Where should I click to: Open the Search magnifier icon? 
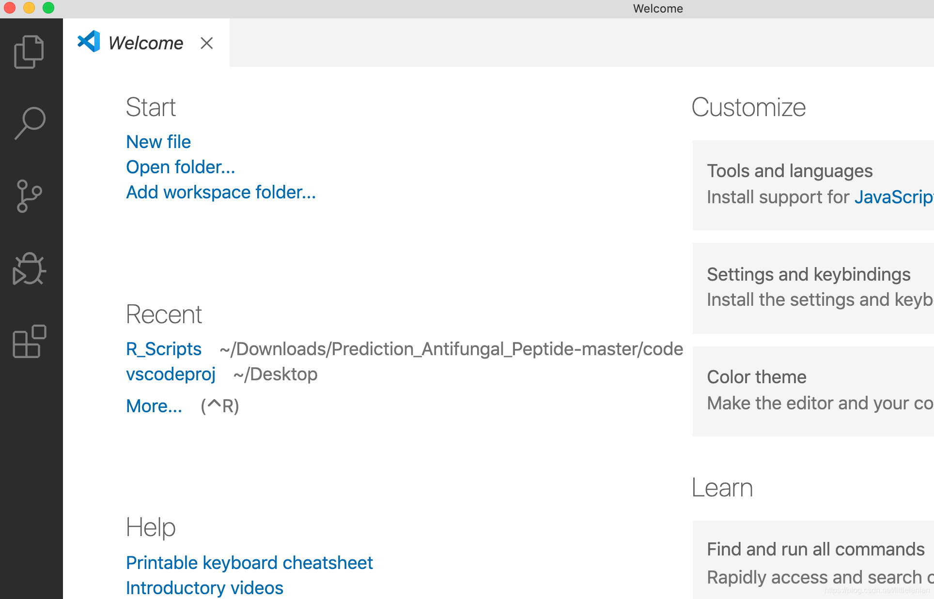pyautogui.click(x=30, y=123)
